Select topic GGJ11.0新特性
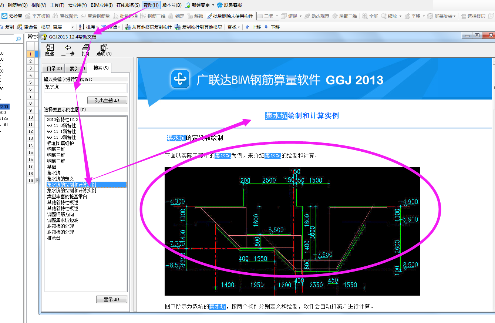495x323 pixels. click(x=61, y=125)
